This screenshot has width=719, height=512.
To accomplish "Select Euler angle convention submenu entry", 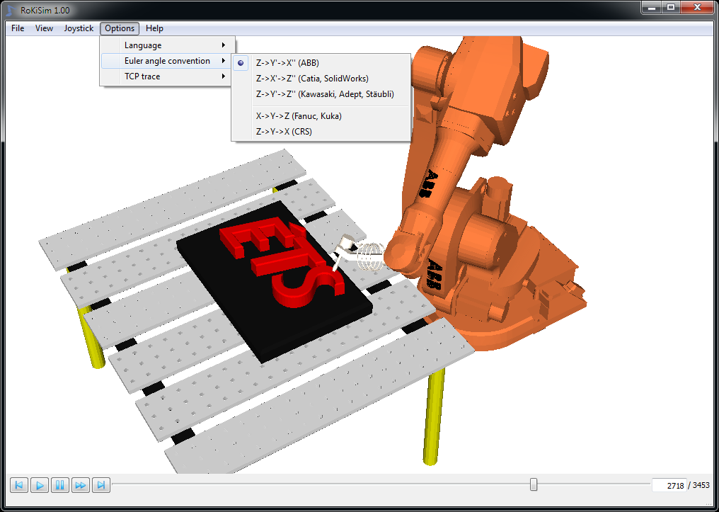I will coord(168,61).
